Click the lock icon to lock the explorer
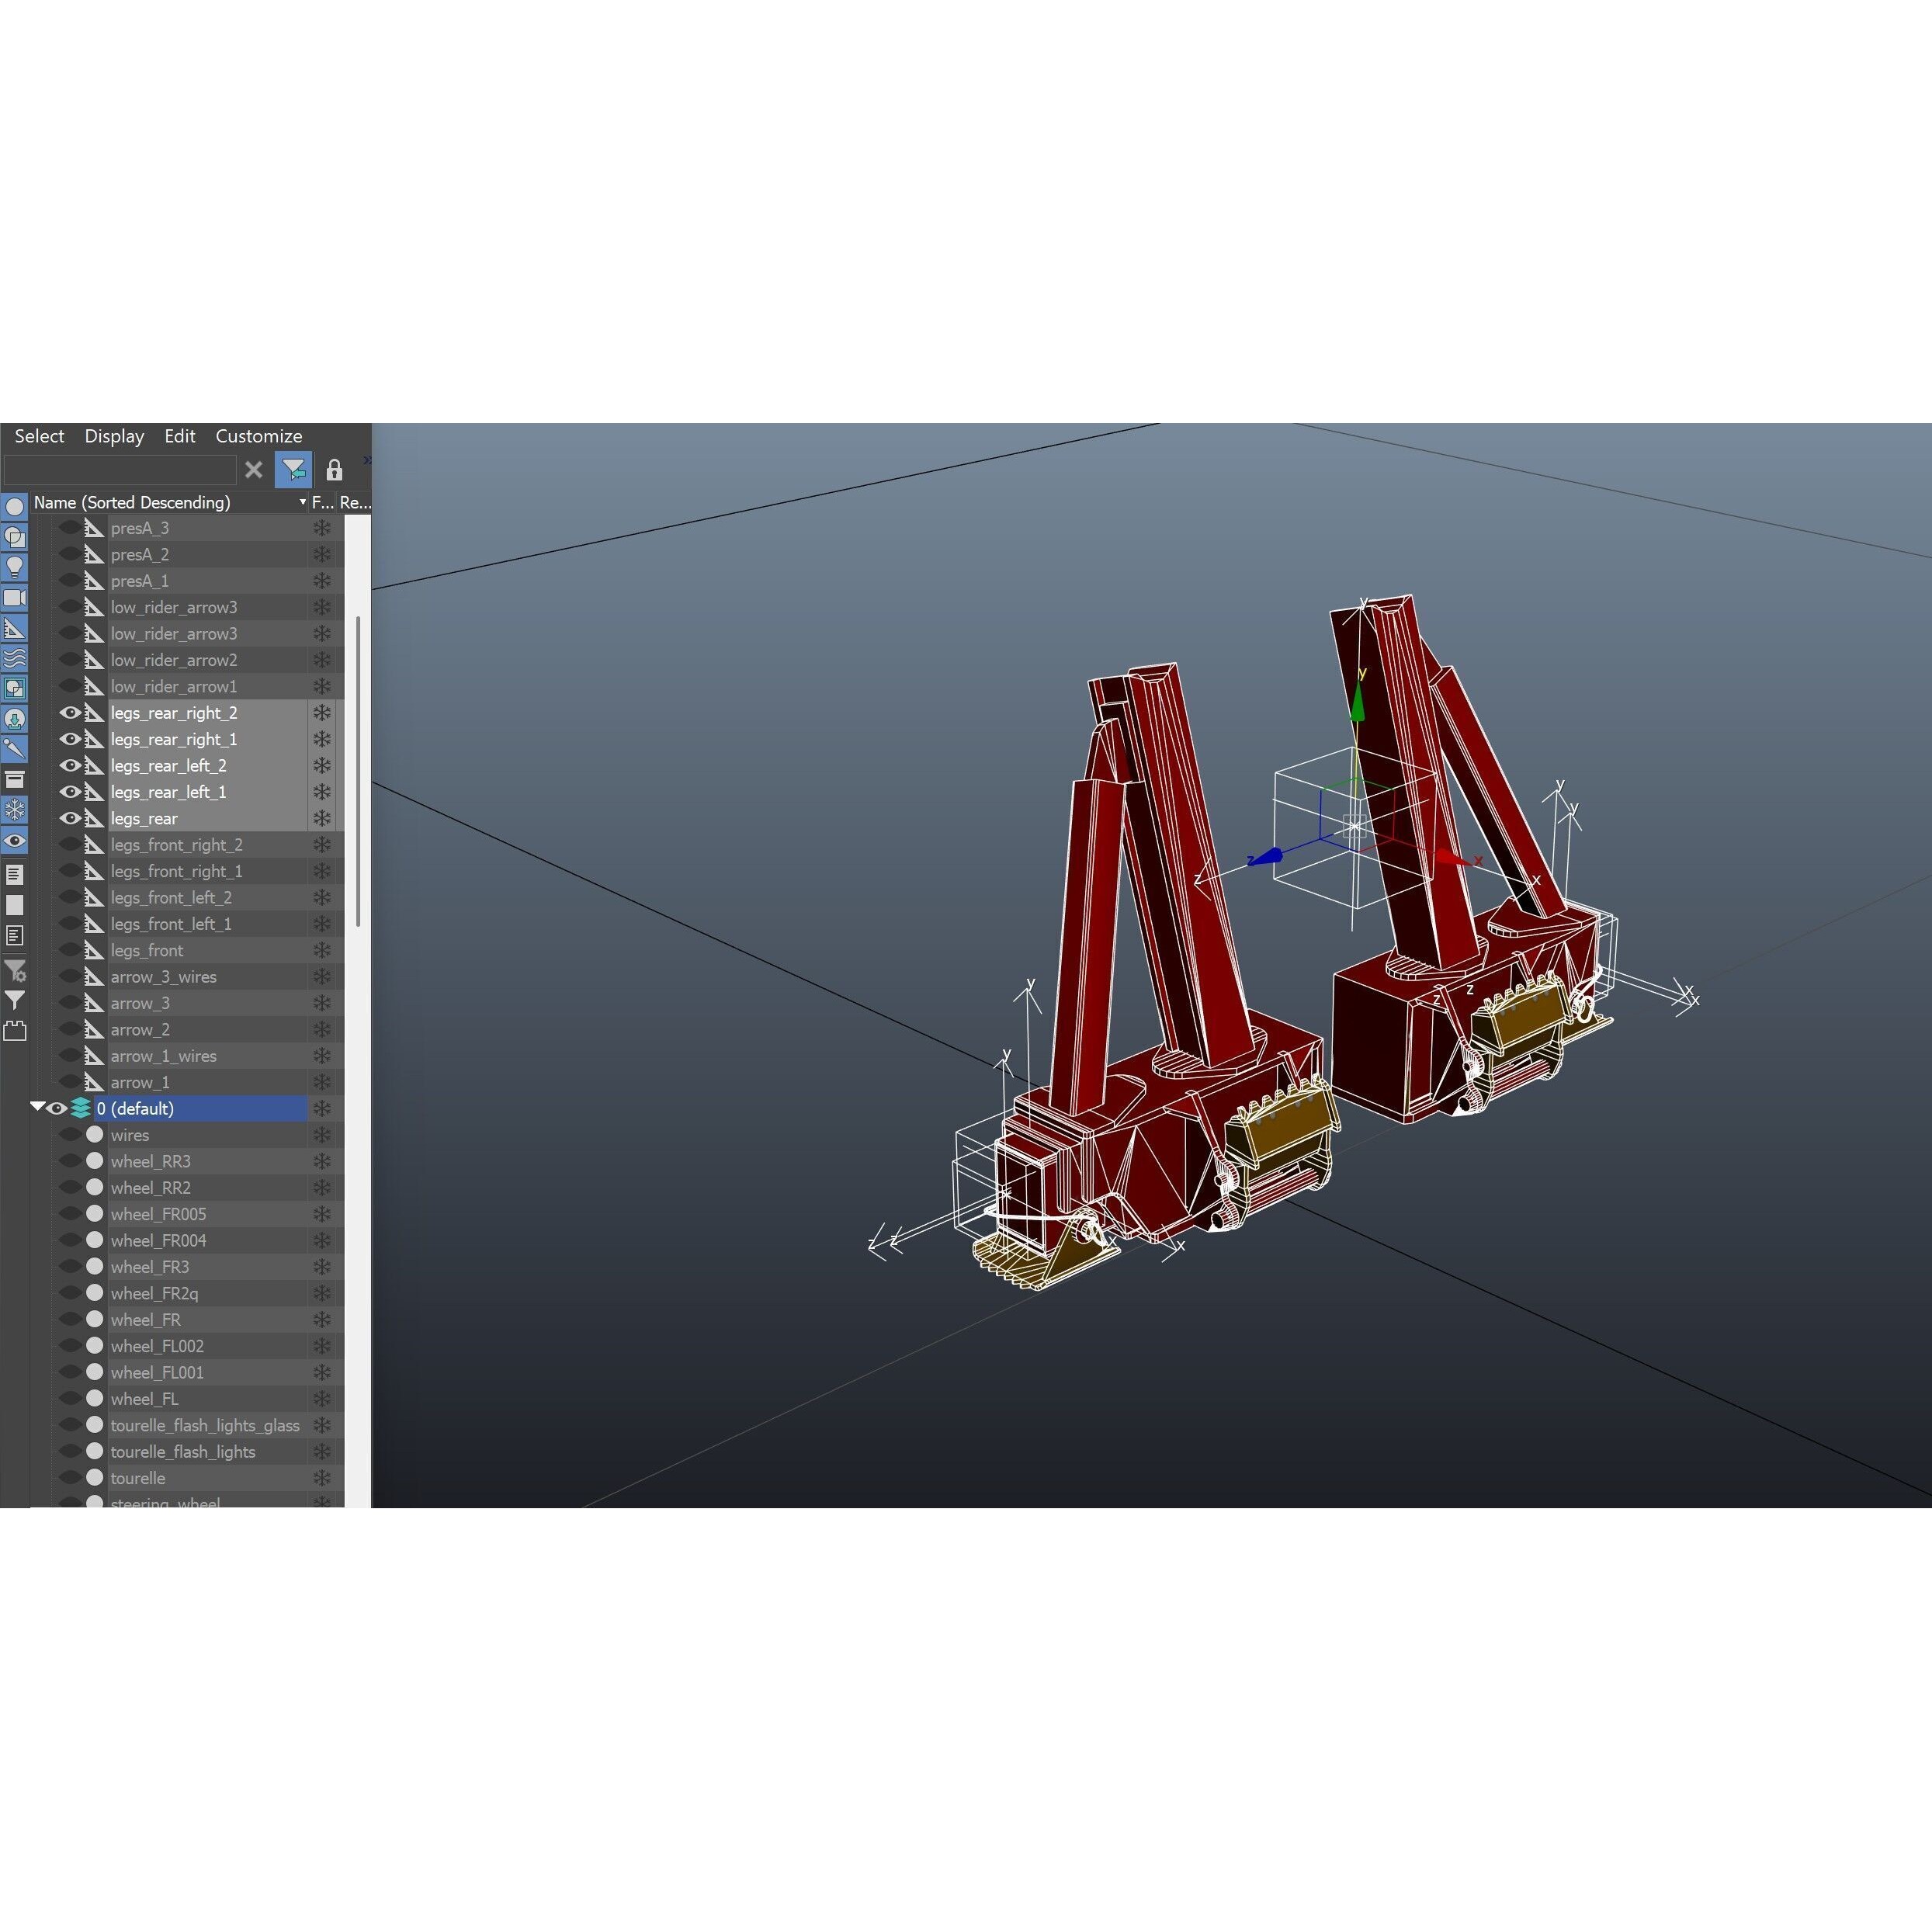This screenshot has height=1932, width=1932. pyautogui.click(x=334, y=470)
